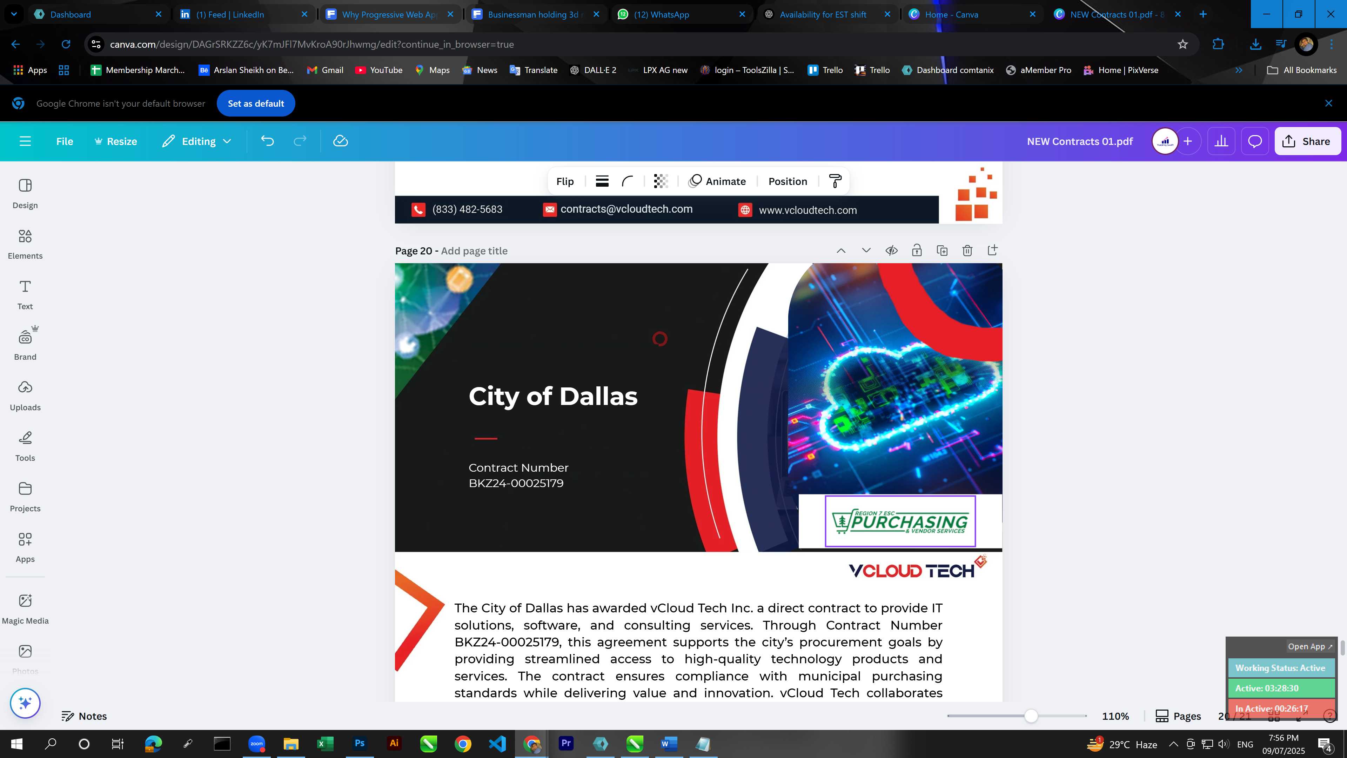The image size is (1347, 758).
Task: Open the transparency checkerboard icon
Action: (x=661, y=181)
